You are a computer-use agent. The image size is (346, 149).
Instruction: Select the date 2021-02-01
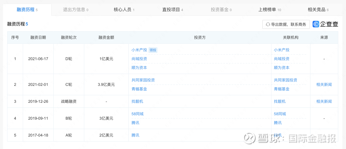38,84
